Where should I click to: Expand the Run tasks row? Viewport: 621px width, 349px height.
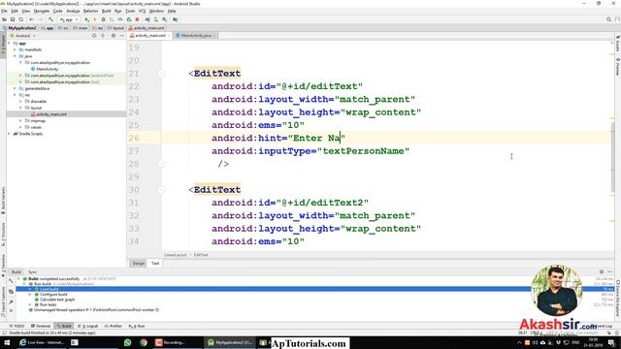tap(30, 304)
